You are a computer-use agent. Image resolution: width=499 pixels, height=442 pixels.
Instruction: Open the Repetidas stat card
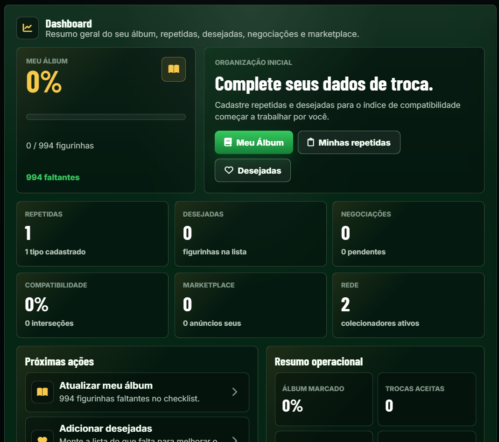(92, 233)
